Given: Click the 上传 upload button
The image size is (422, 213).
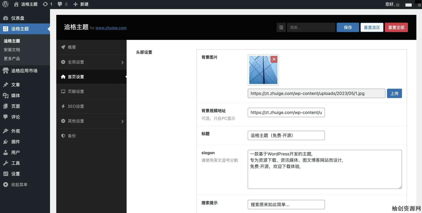Looking at the screenshot, I should 394,93.
